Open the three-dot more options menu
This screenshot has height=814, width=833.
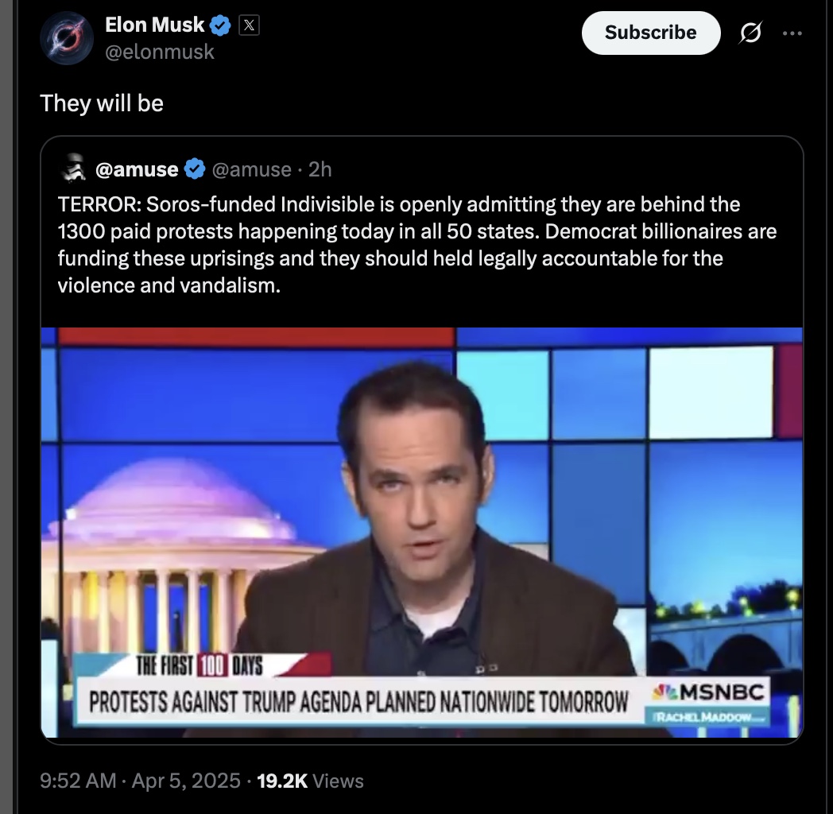coord(792,33)
